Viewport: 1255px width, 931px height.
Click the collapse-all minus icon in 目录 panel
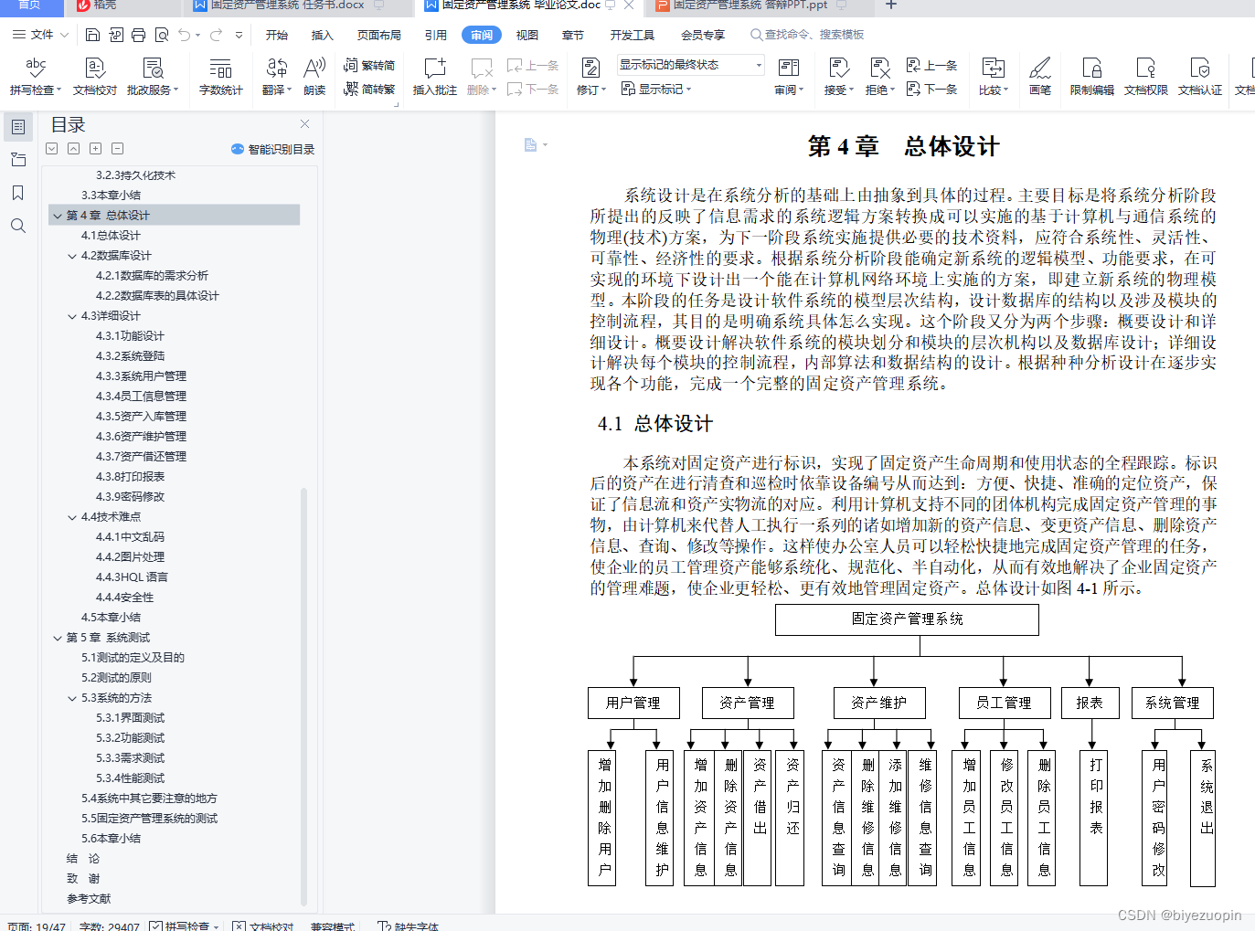tap(117, 149)
